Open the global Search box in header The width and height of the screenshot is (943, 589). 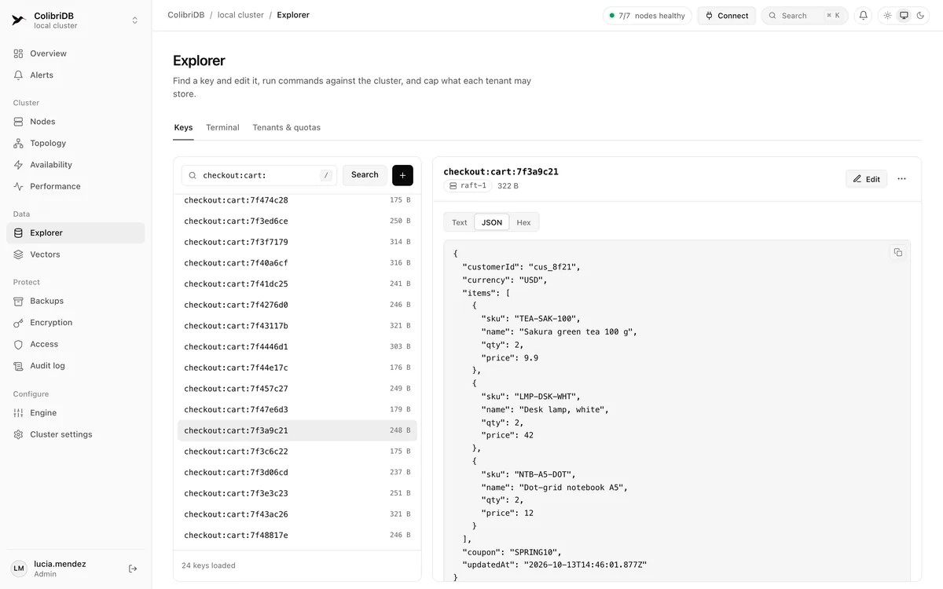click(x=805, y=16)
